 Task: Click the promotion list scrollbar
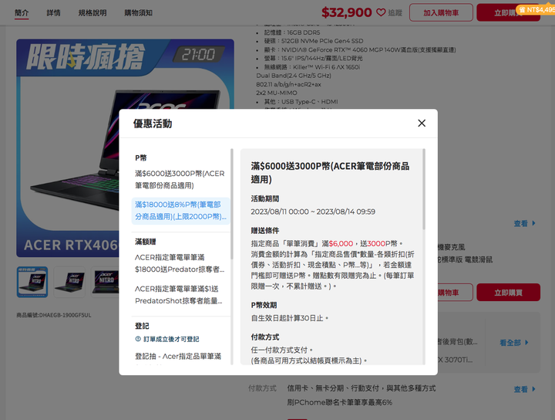232,204
